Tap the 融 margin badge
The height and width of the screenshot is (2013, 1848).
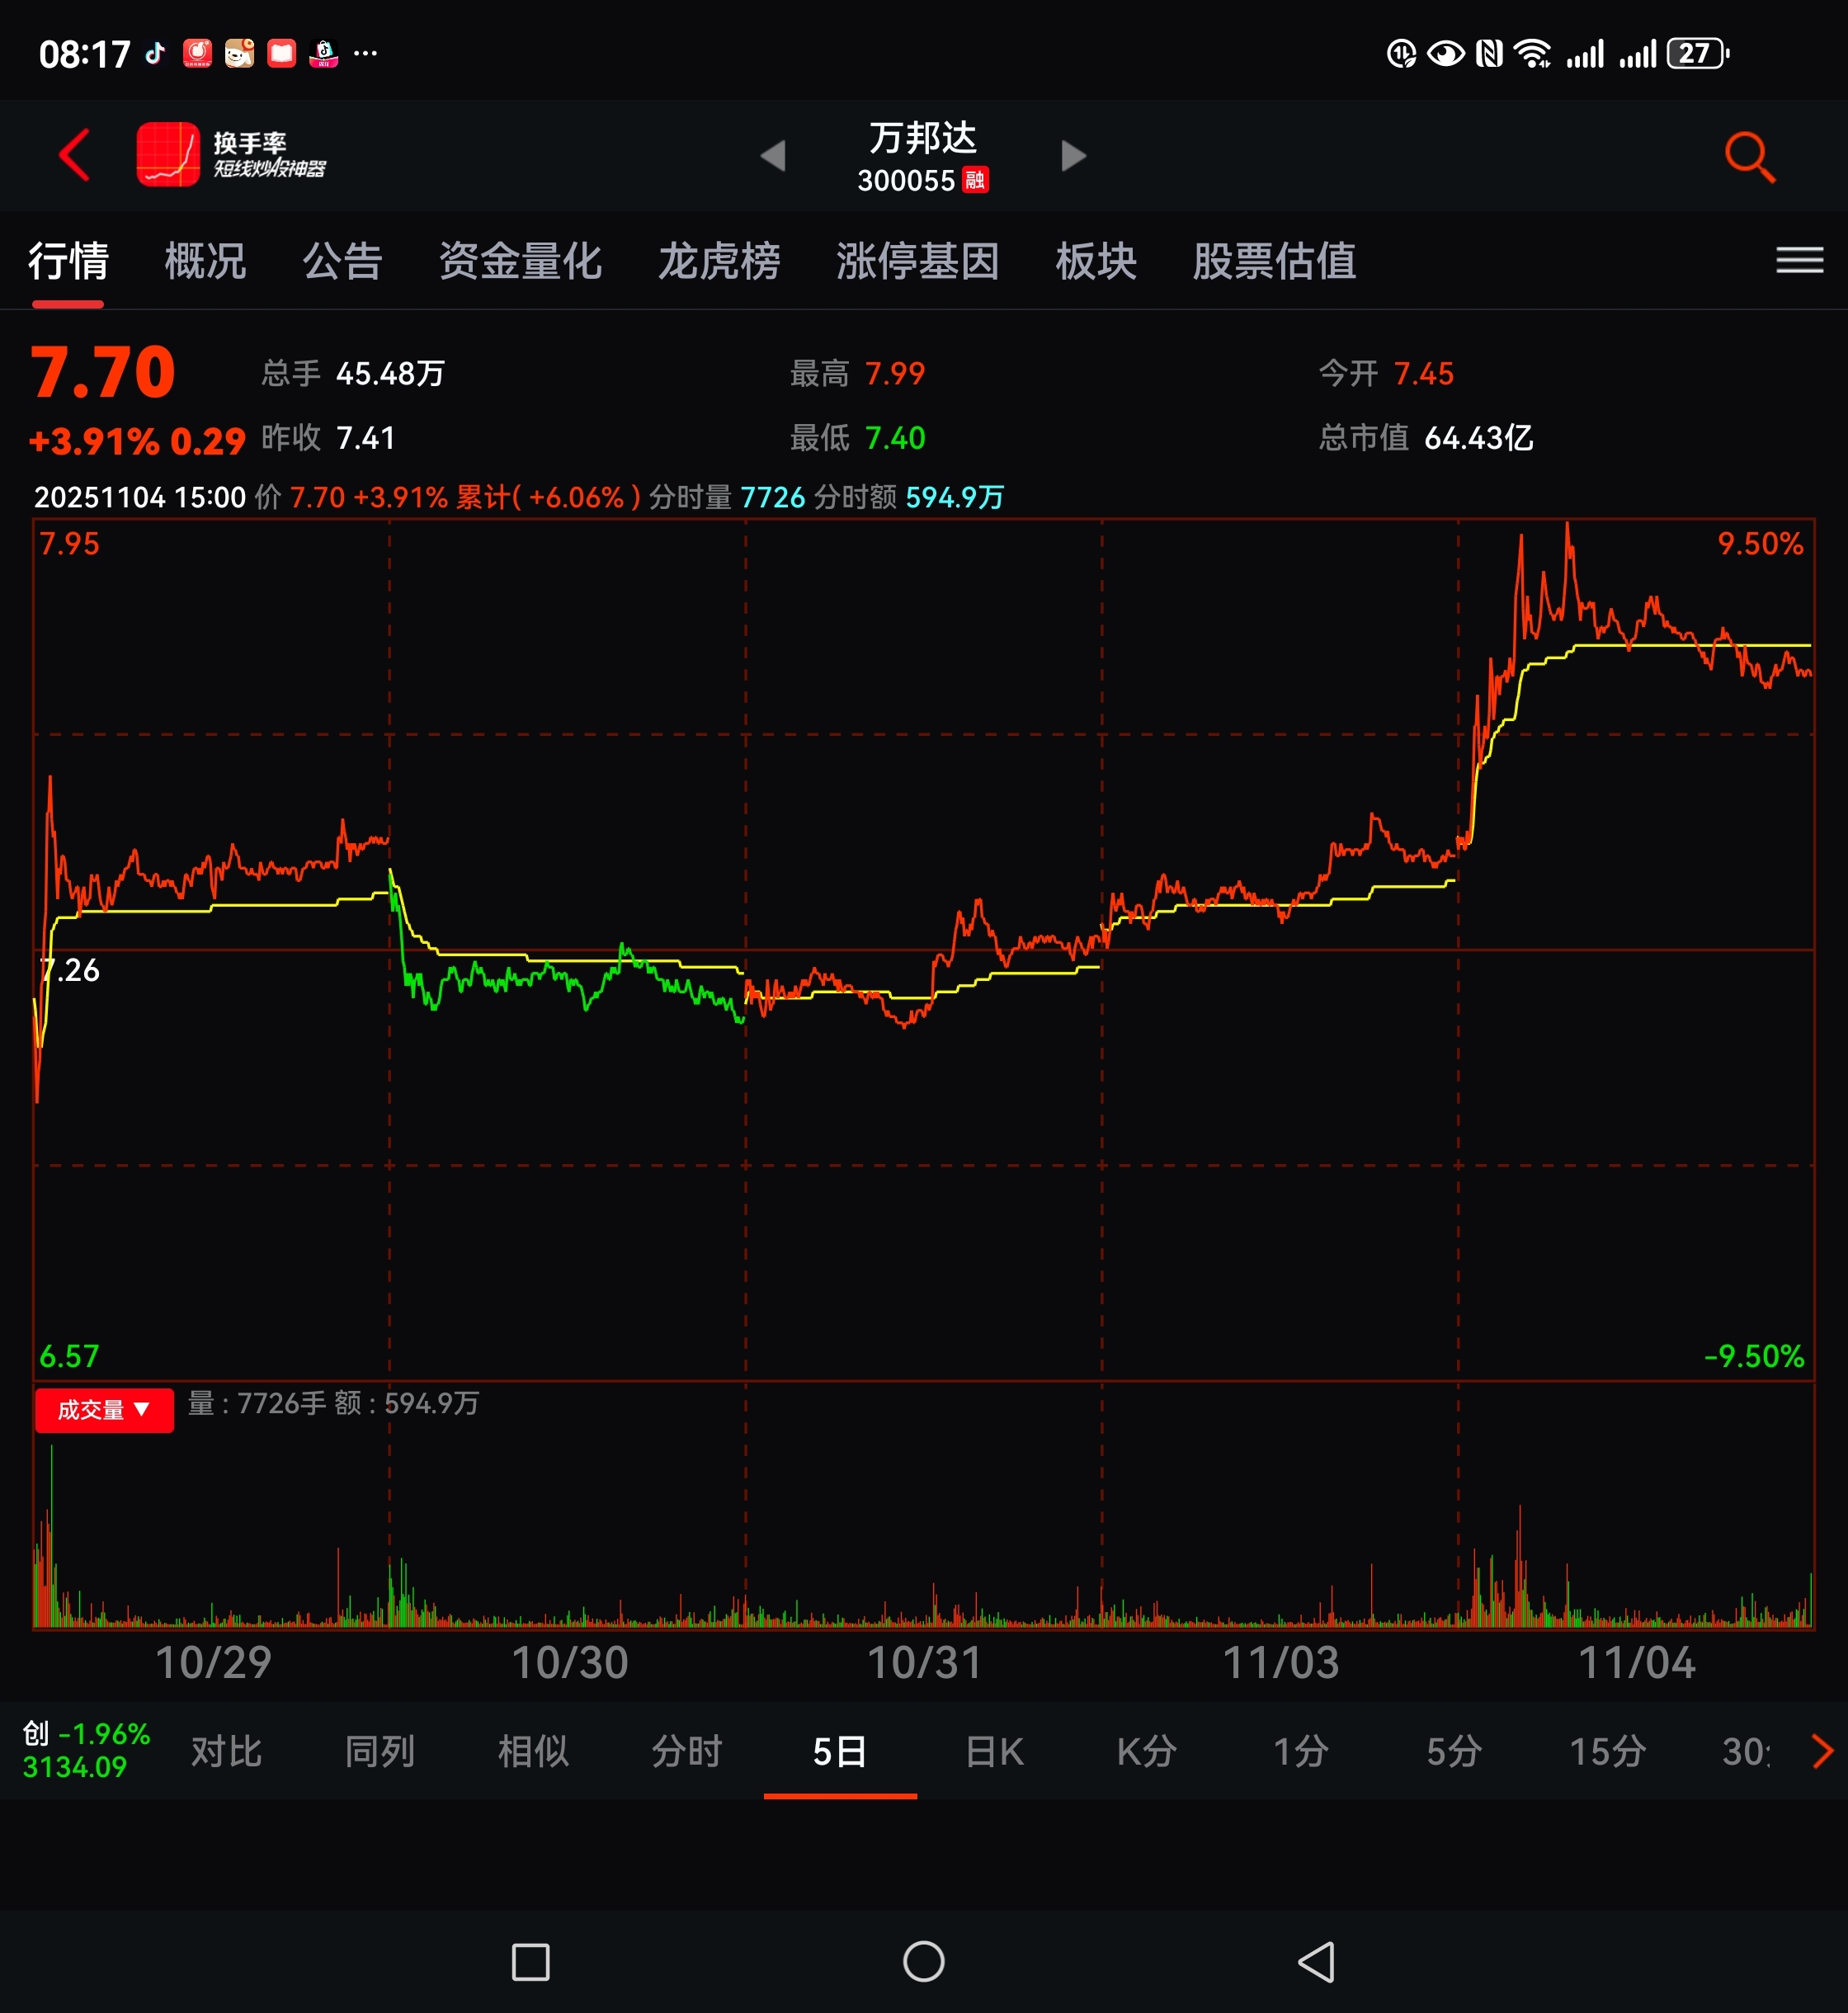[975, 180]
